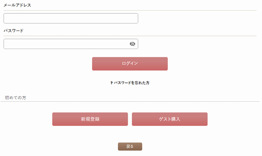The width and height of the screenshot is (262, 156).
Task: Select the ゲスト購入 button
Action: coord(169,119)
